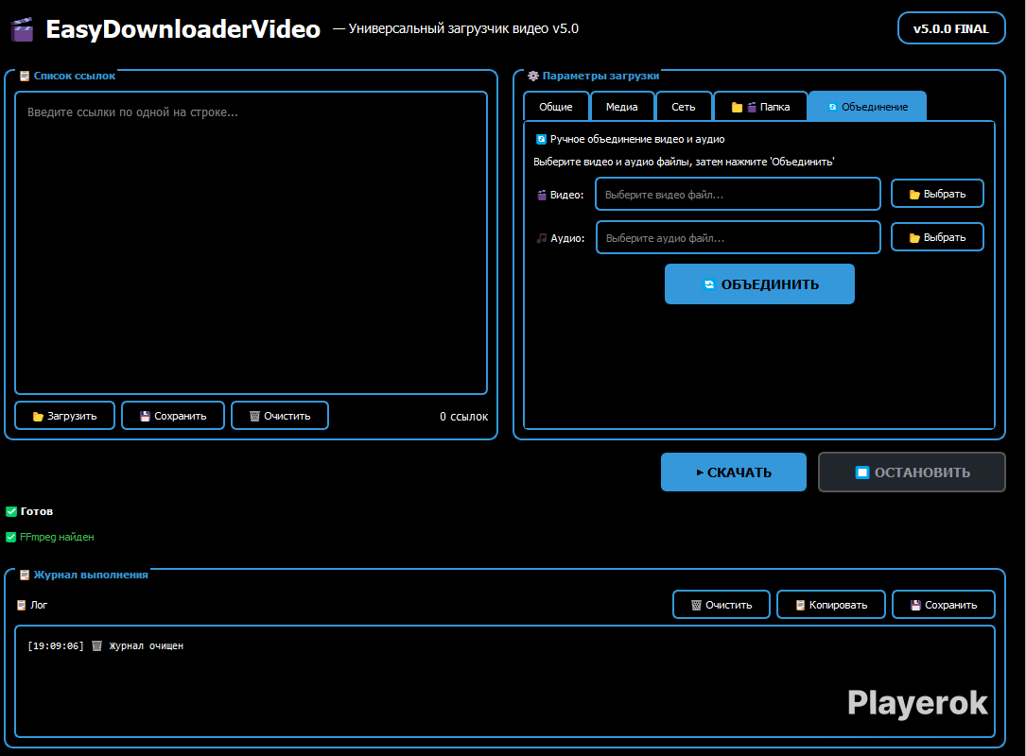Click Сохранить under the links list

click(173, 416)
